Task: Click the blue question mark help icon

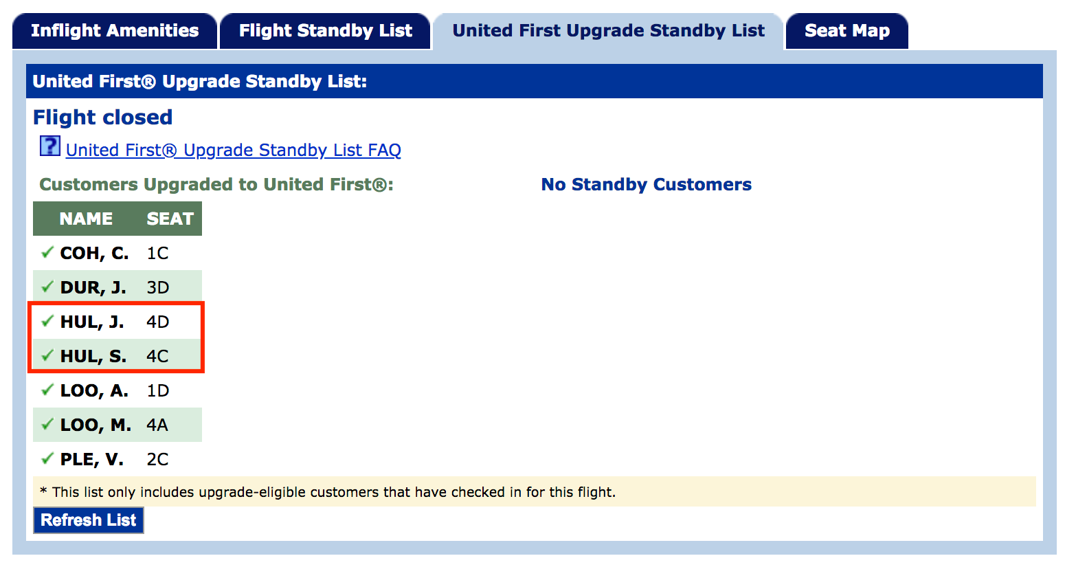Action: pyautogui.click(x=49, y=146)
